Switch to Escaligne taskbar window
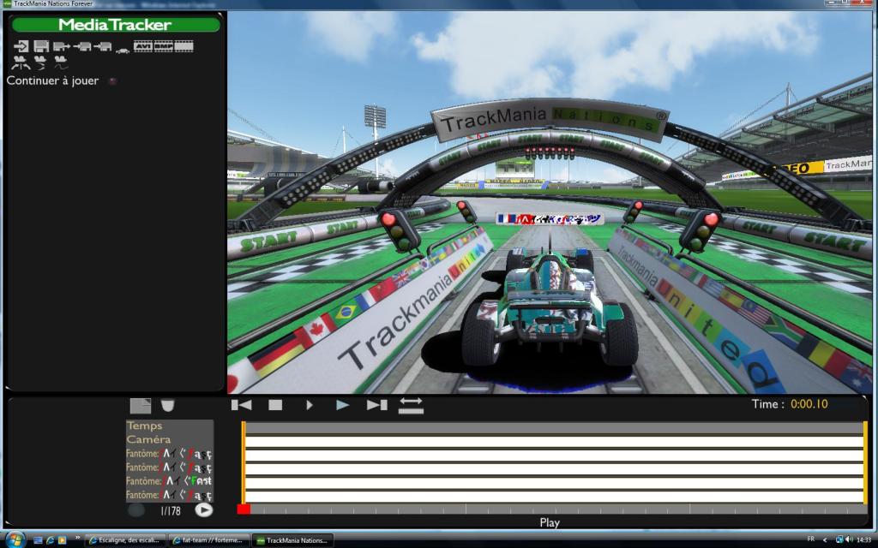This screenshot has height=548, width=878. [x=126, y=540]
